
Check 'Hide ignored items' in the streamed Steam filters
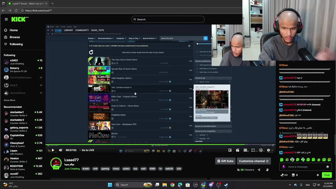[197, 65]
